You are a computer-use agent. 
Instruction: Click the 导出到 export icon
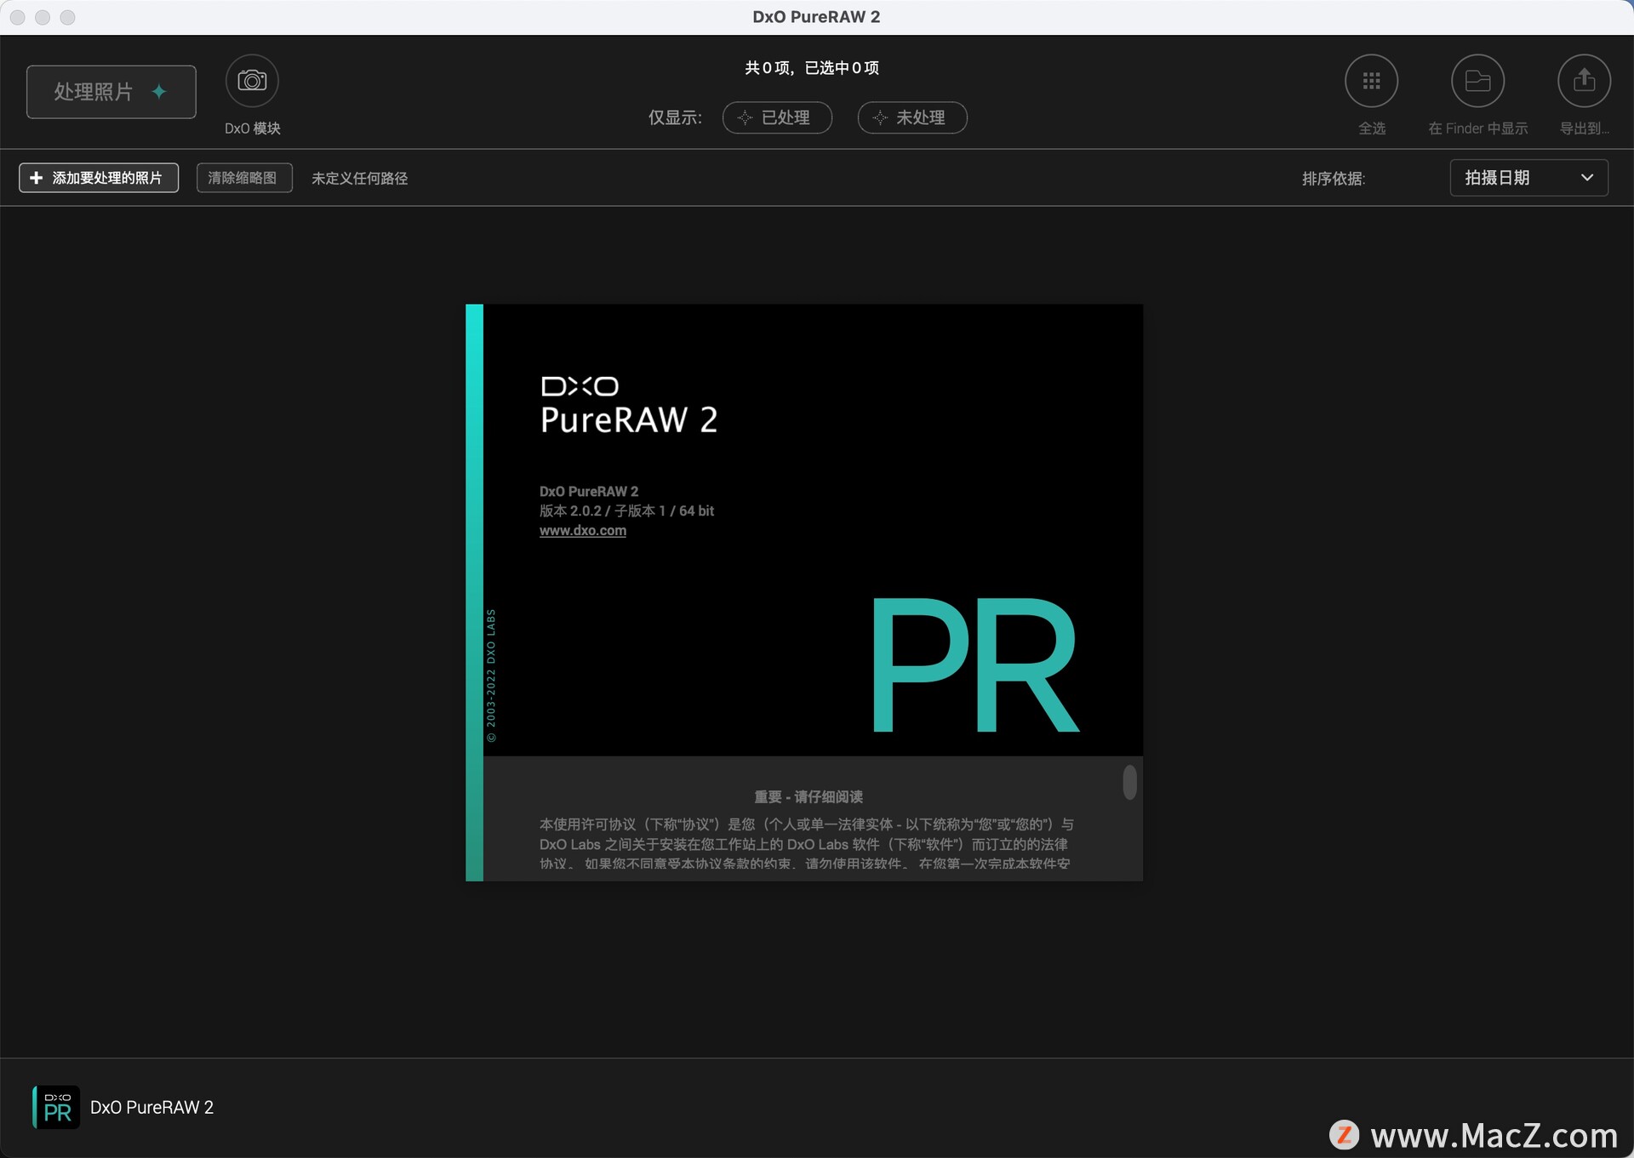(x=1584, y=81)
